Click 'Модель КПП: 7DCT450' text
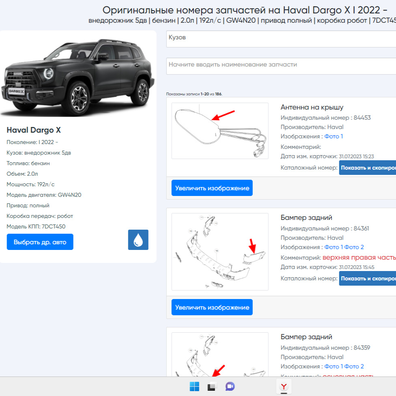396x396 pixels. point(36,226)
